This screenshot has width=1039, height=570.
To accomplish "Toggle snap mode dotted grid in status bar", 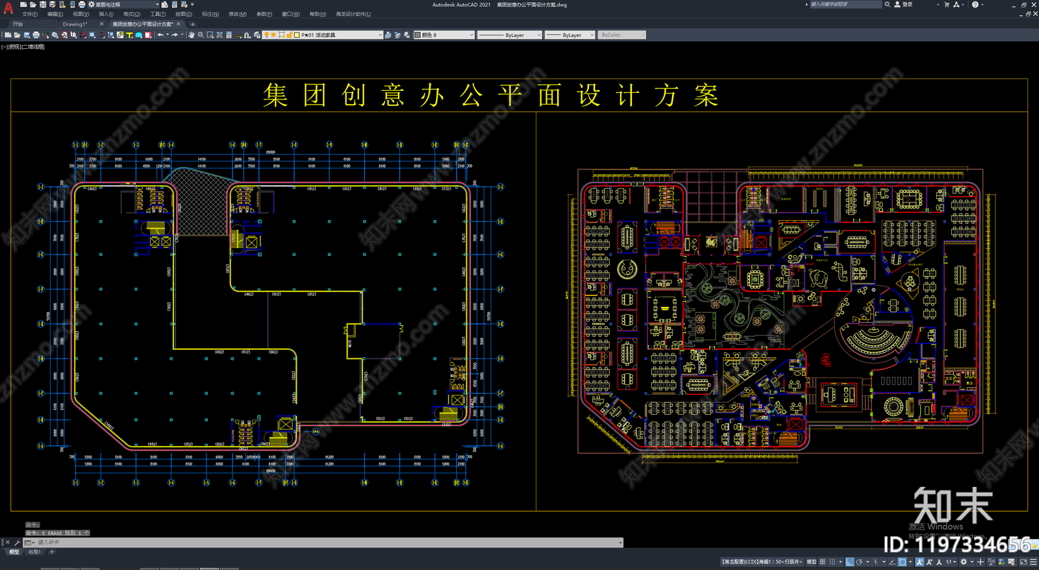I will click(832, 562).
